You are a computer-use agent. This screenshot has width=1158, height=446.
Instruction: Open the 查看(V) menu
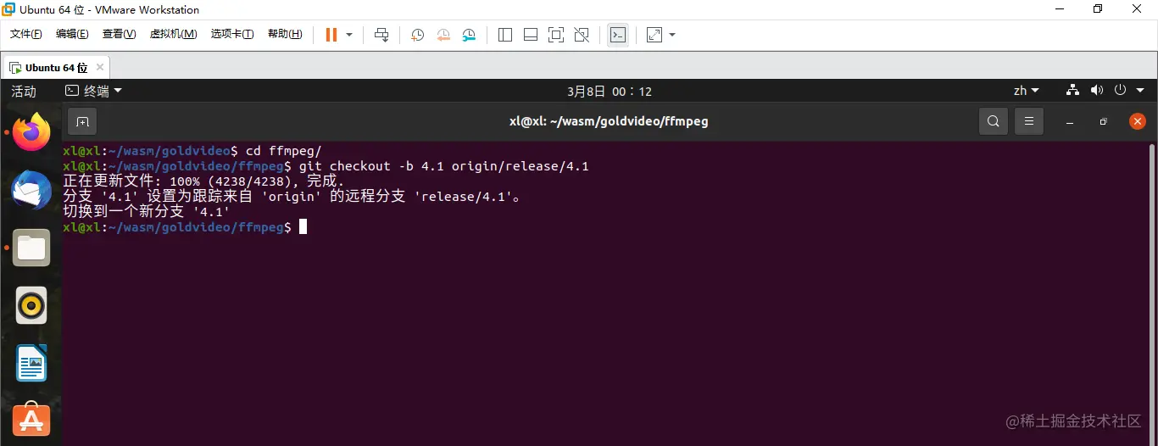(x=119, y=34)
